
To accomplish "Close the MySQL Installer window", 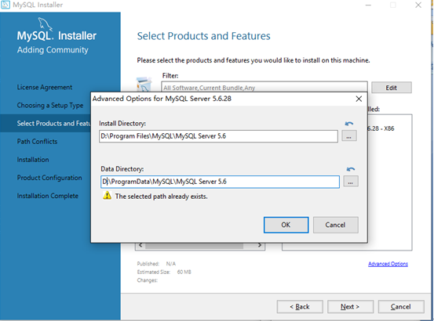I will 418,5.
